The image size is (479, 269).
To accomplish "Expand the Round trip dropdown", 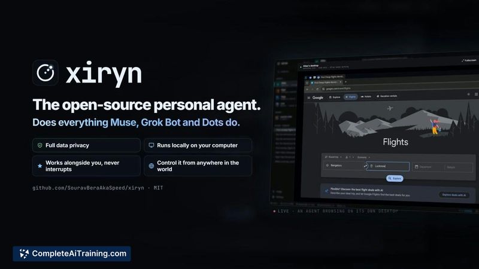I will 334,157.
